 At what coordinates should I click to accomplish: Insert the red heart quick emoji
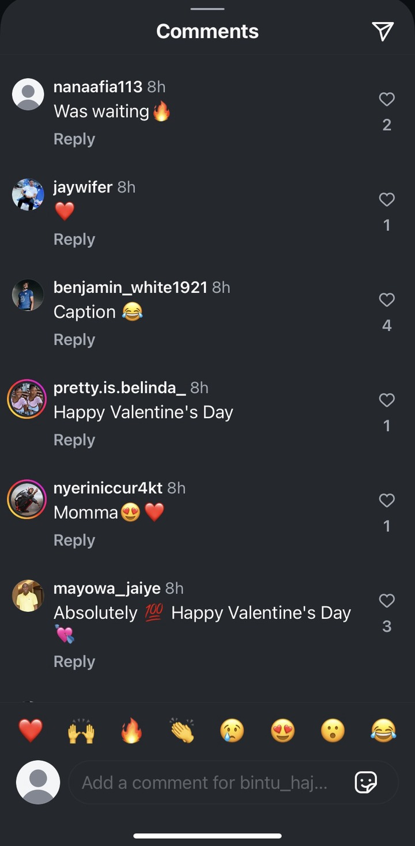(31, 731)
